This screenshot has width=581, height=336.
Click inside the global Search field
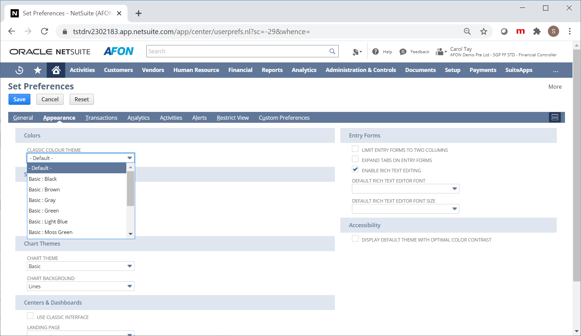(239, 51)
